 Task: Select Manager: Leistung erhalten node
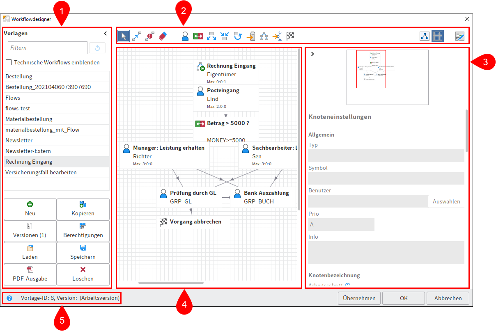coord(164,155)
